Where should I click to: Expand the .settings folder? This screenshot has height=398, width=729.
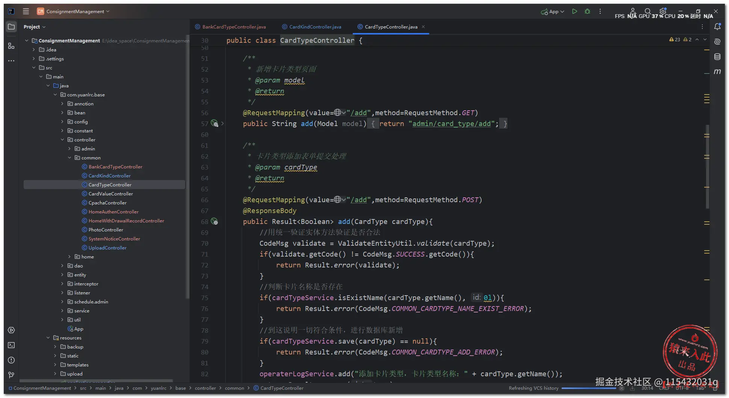coord(34,59)
